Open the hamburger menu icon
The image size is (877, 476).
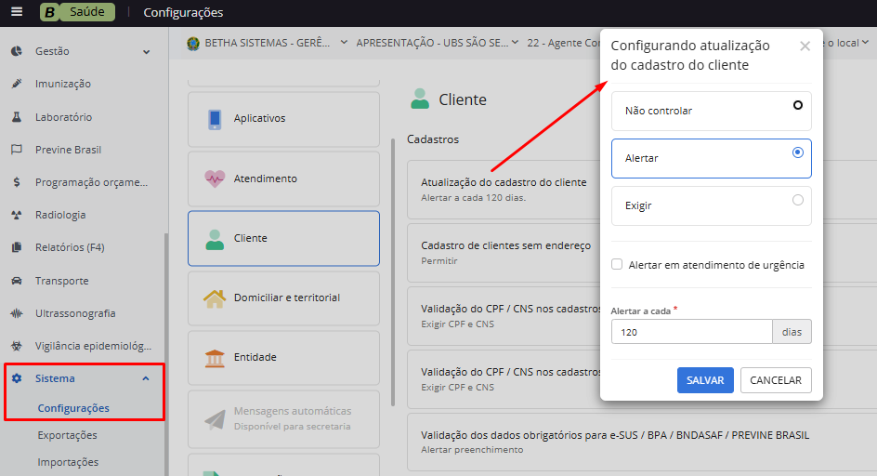point(17,12)
